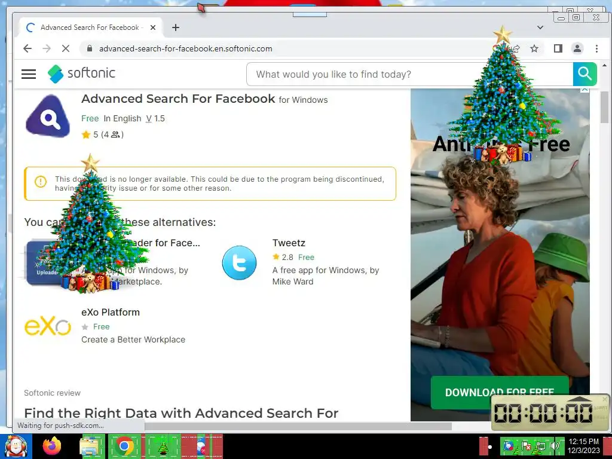This screenshot has width=612, height=459.
Task: Click the 'V 1.5' version text
Action: (155, 118)
